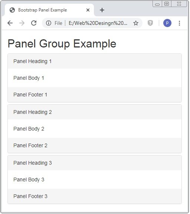Viewport: 190px width, 214px height.
Task: Click the Panel Group Example heading
Action: pos(62,44)
